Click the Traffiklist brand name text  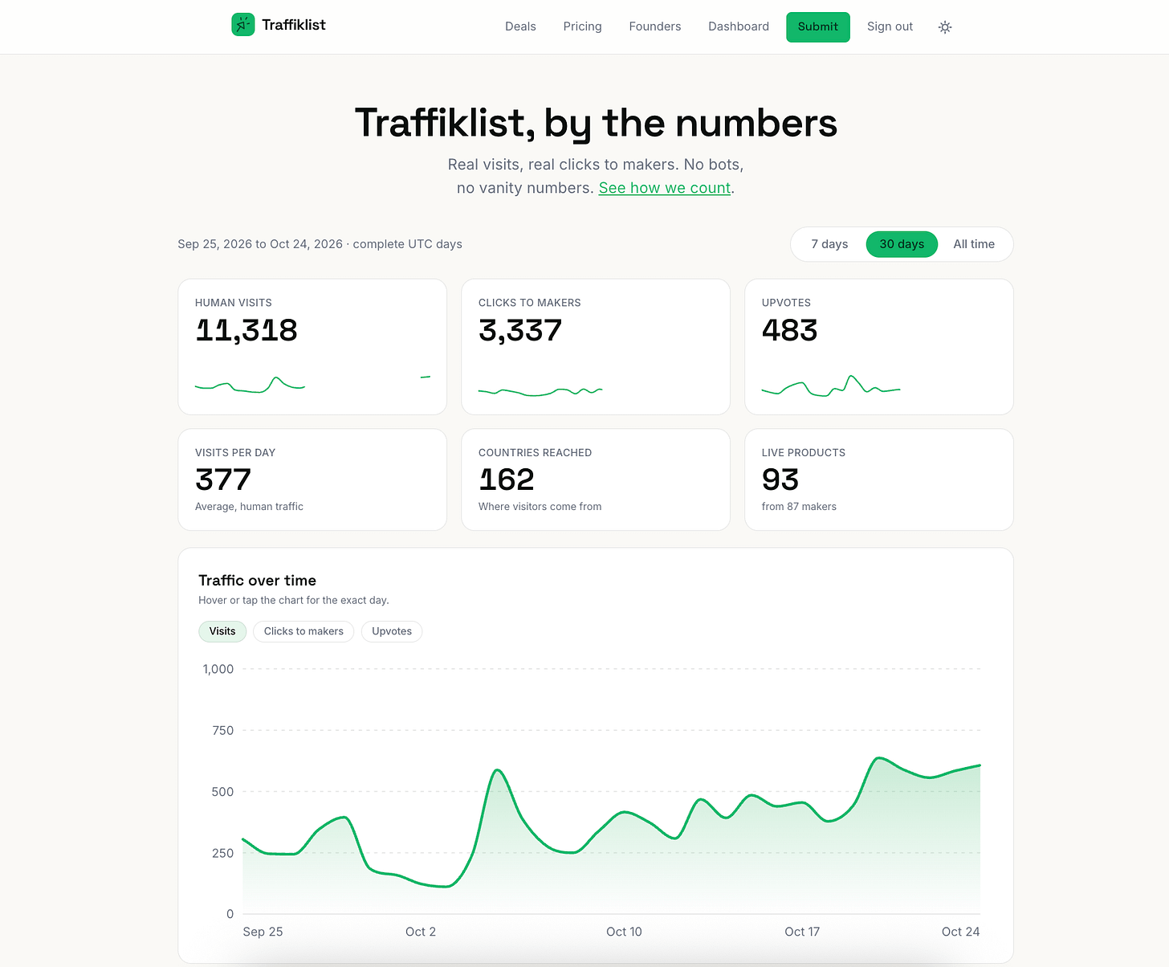click(294, 25)
